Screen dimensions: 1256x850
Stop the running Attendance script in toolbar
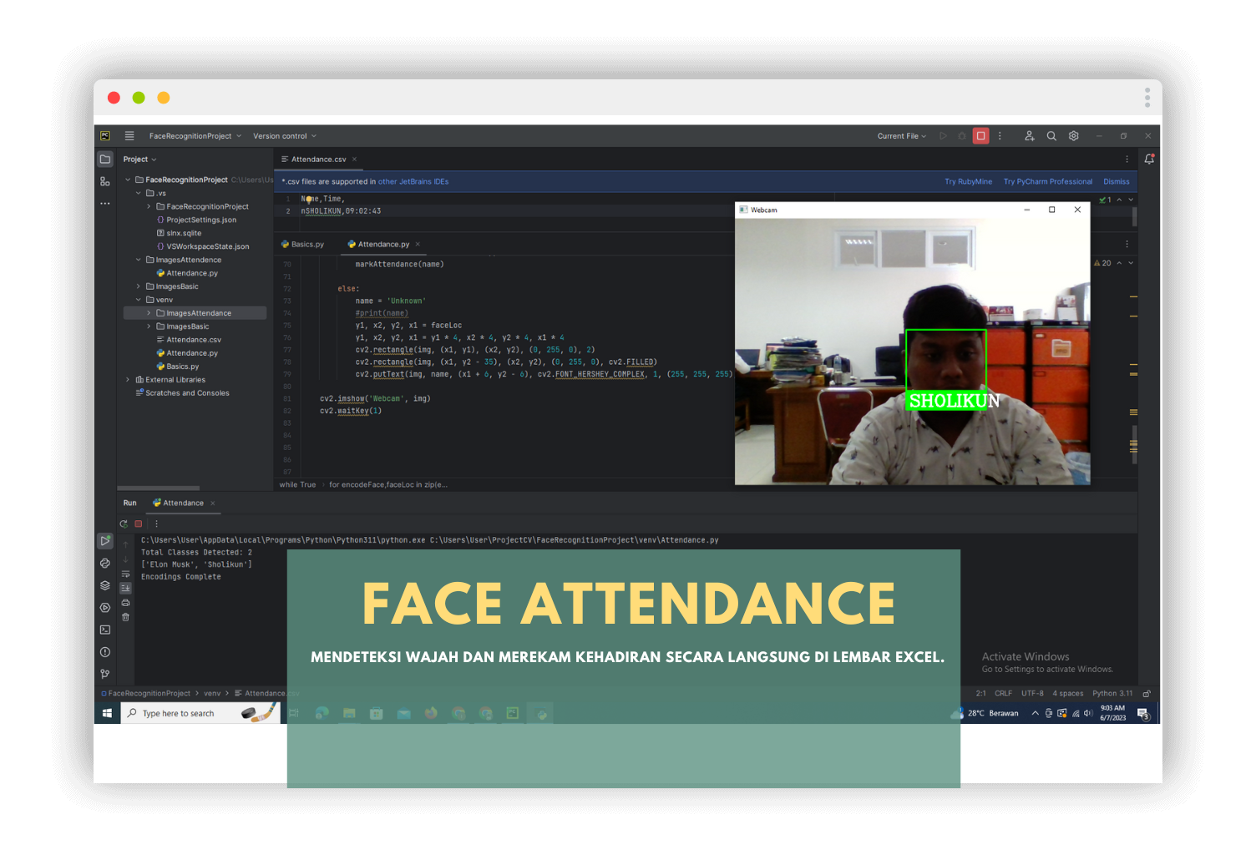point(980,136)
